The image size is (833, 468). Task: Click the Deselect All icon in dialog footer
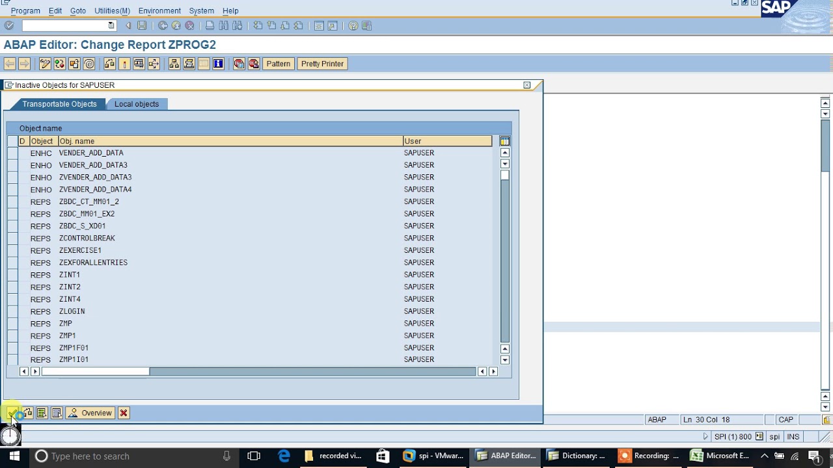[x=57, y=413]
